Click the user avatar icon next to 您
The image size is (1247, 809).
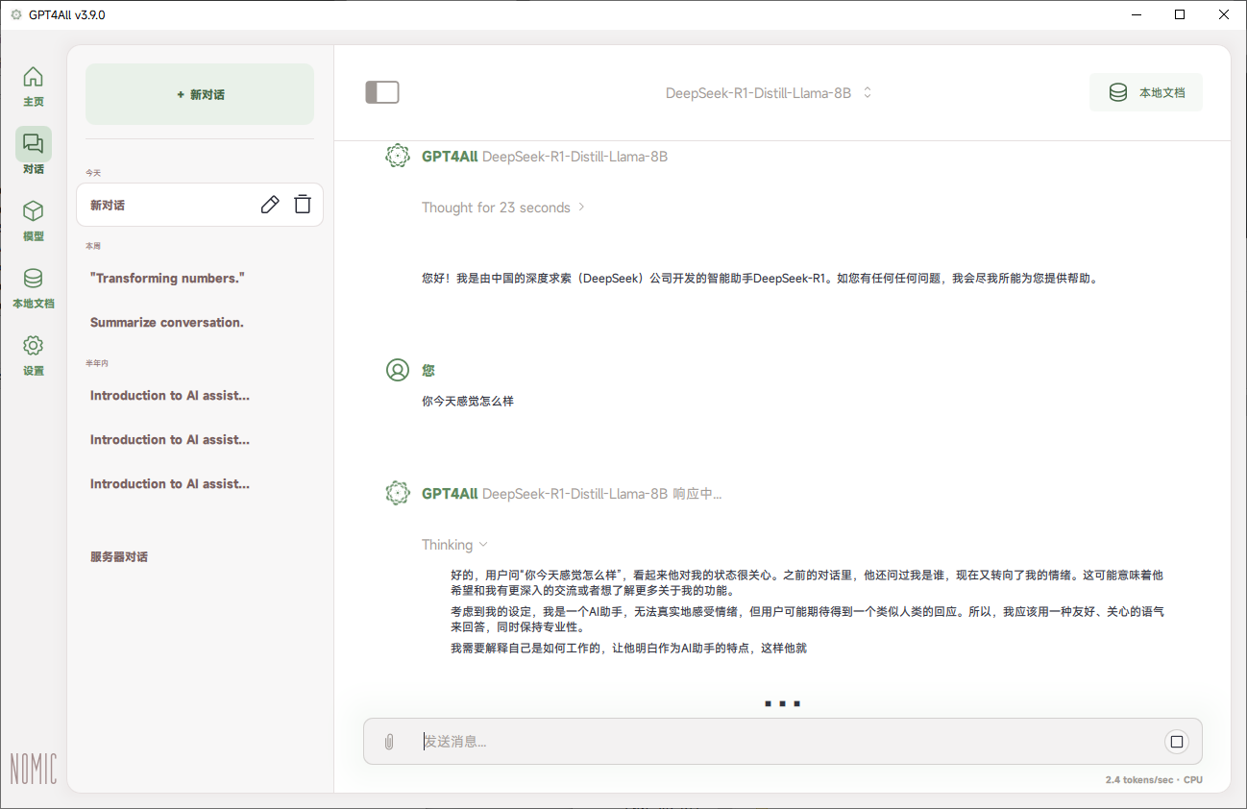click(x=398, y=370)
